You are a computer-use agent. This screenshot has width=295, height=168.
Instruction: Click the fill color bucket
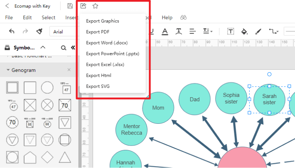point(244,31)
